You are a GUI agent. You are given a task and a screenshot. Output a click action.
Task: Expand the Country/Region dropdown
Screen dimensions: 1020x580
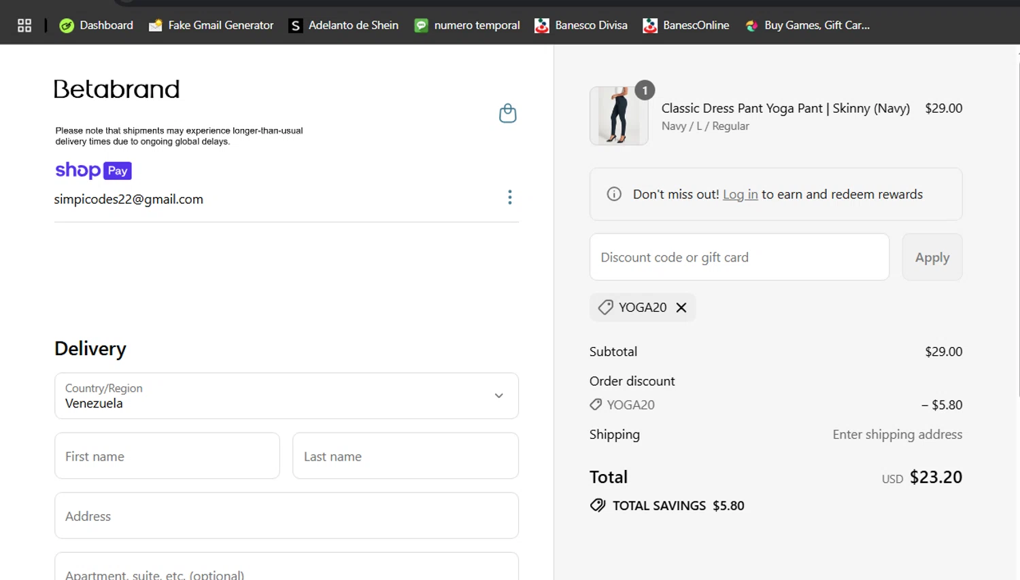(286, 396)
